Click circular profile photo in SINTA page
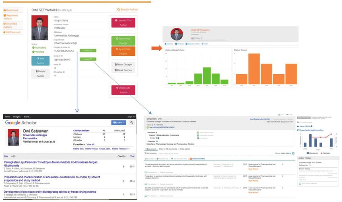The width and height of the screenshot is (342, 202). coord(177,34)
